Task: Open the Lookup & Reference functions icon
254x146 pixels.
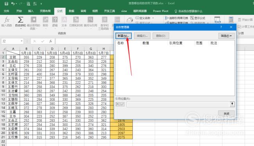Action: [90, 20]
